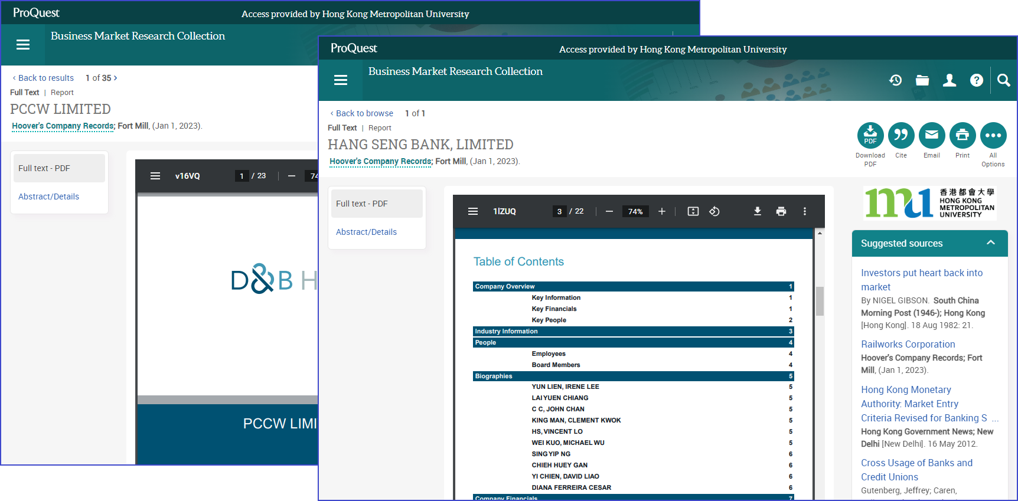Switch to the Abstract/Details tab for Hang Seng Bank
Screen dimensions: 1018x501
[366, 232]
